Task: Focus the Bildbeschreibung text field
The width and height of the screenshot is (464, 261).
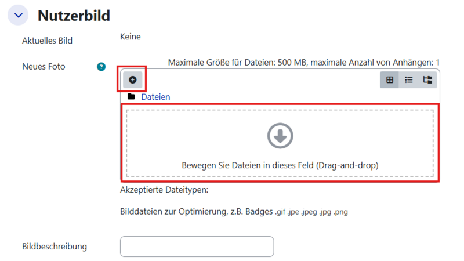Action: pos(197,246)
